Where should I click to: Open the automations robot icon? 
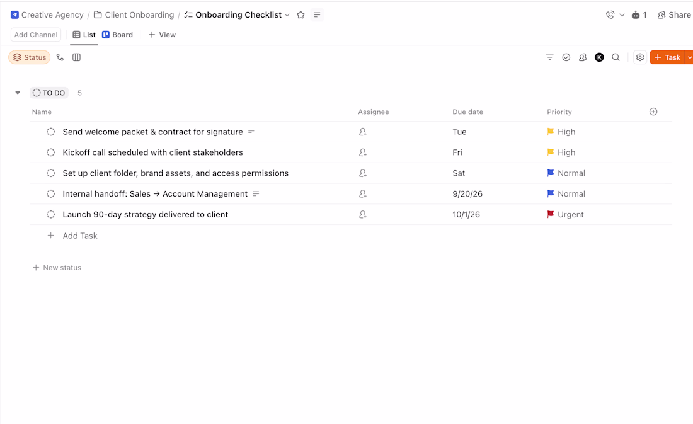[x=639, y=15]
